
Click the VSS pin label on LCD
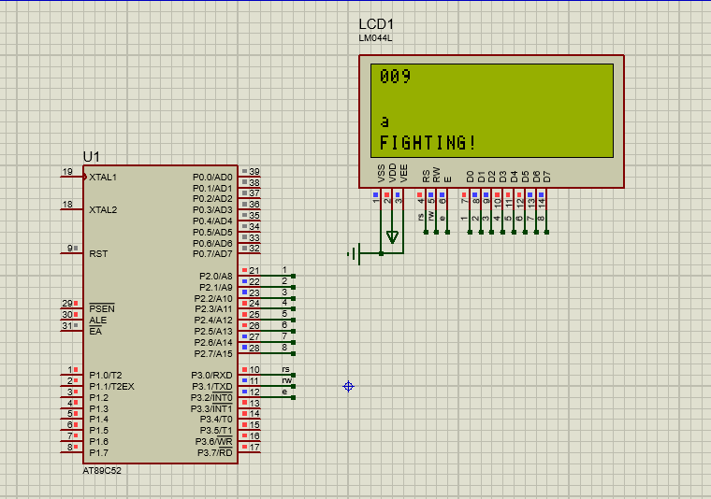coord(381,173)
